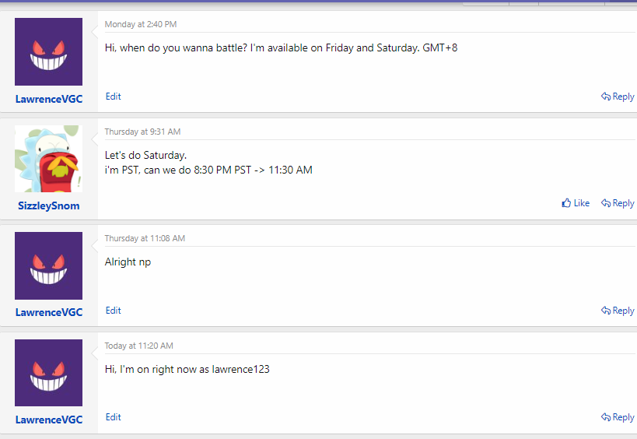Open SizzleySnom username profile link
637x439 pixels.
48,206
